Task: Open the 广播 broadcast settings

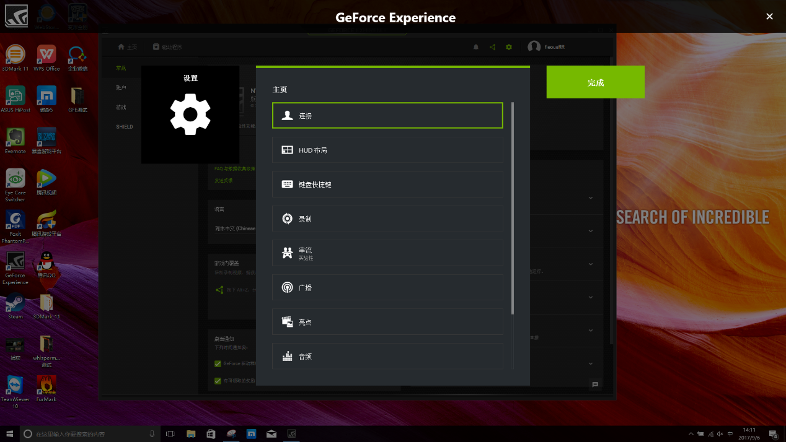Action: [x=387, y=287]
